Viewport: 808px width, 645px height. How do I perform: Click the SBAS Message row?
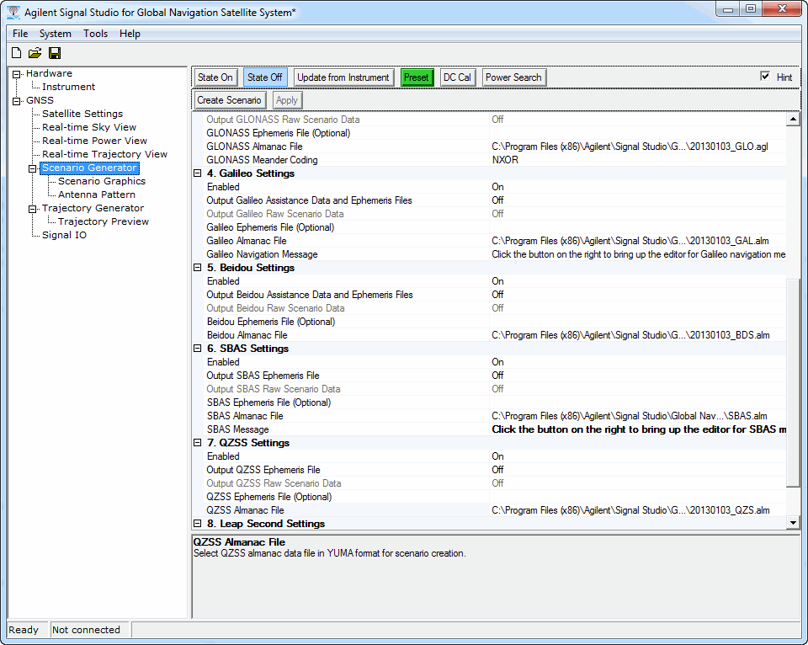click(490, 429)
